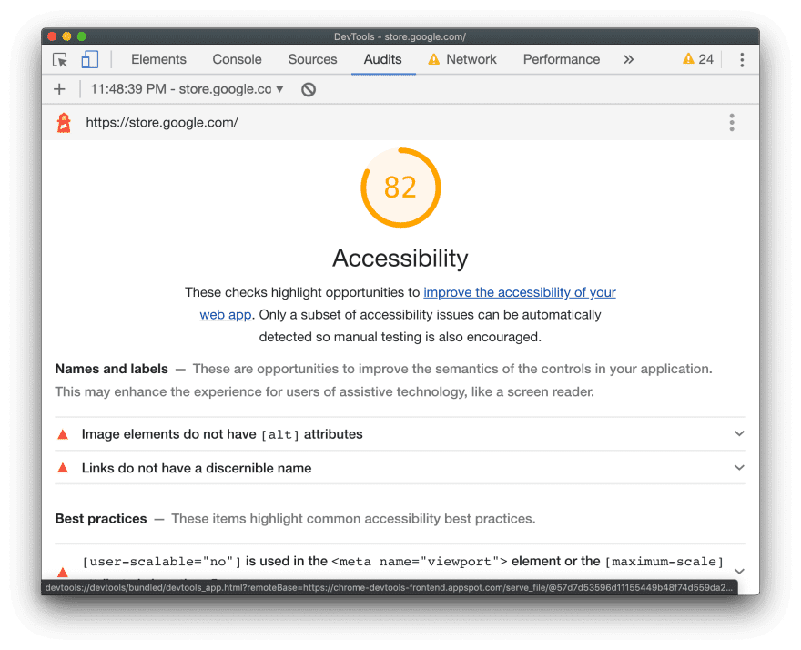801x650 pixels.
Task: Open the report options three-dot icon
Action: 732,122
